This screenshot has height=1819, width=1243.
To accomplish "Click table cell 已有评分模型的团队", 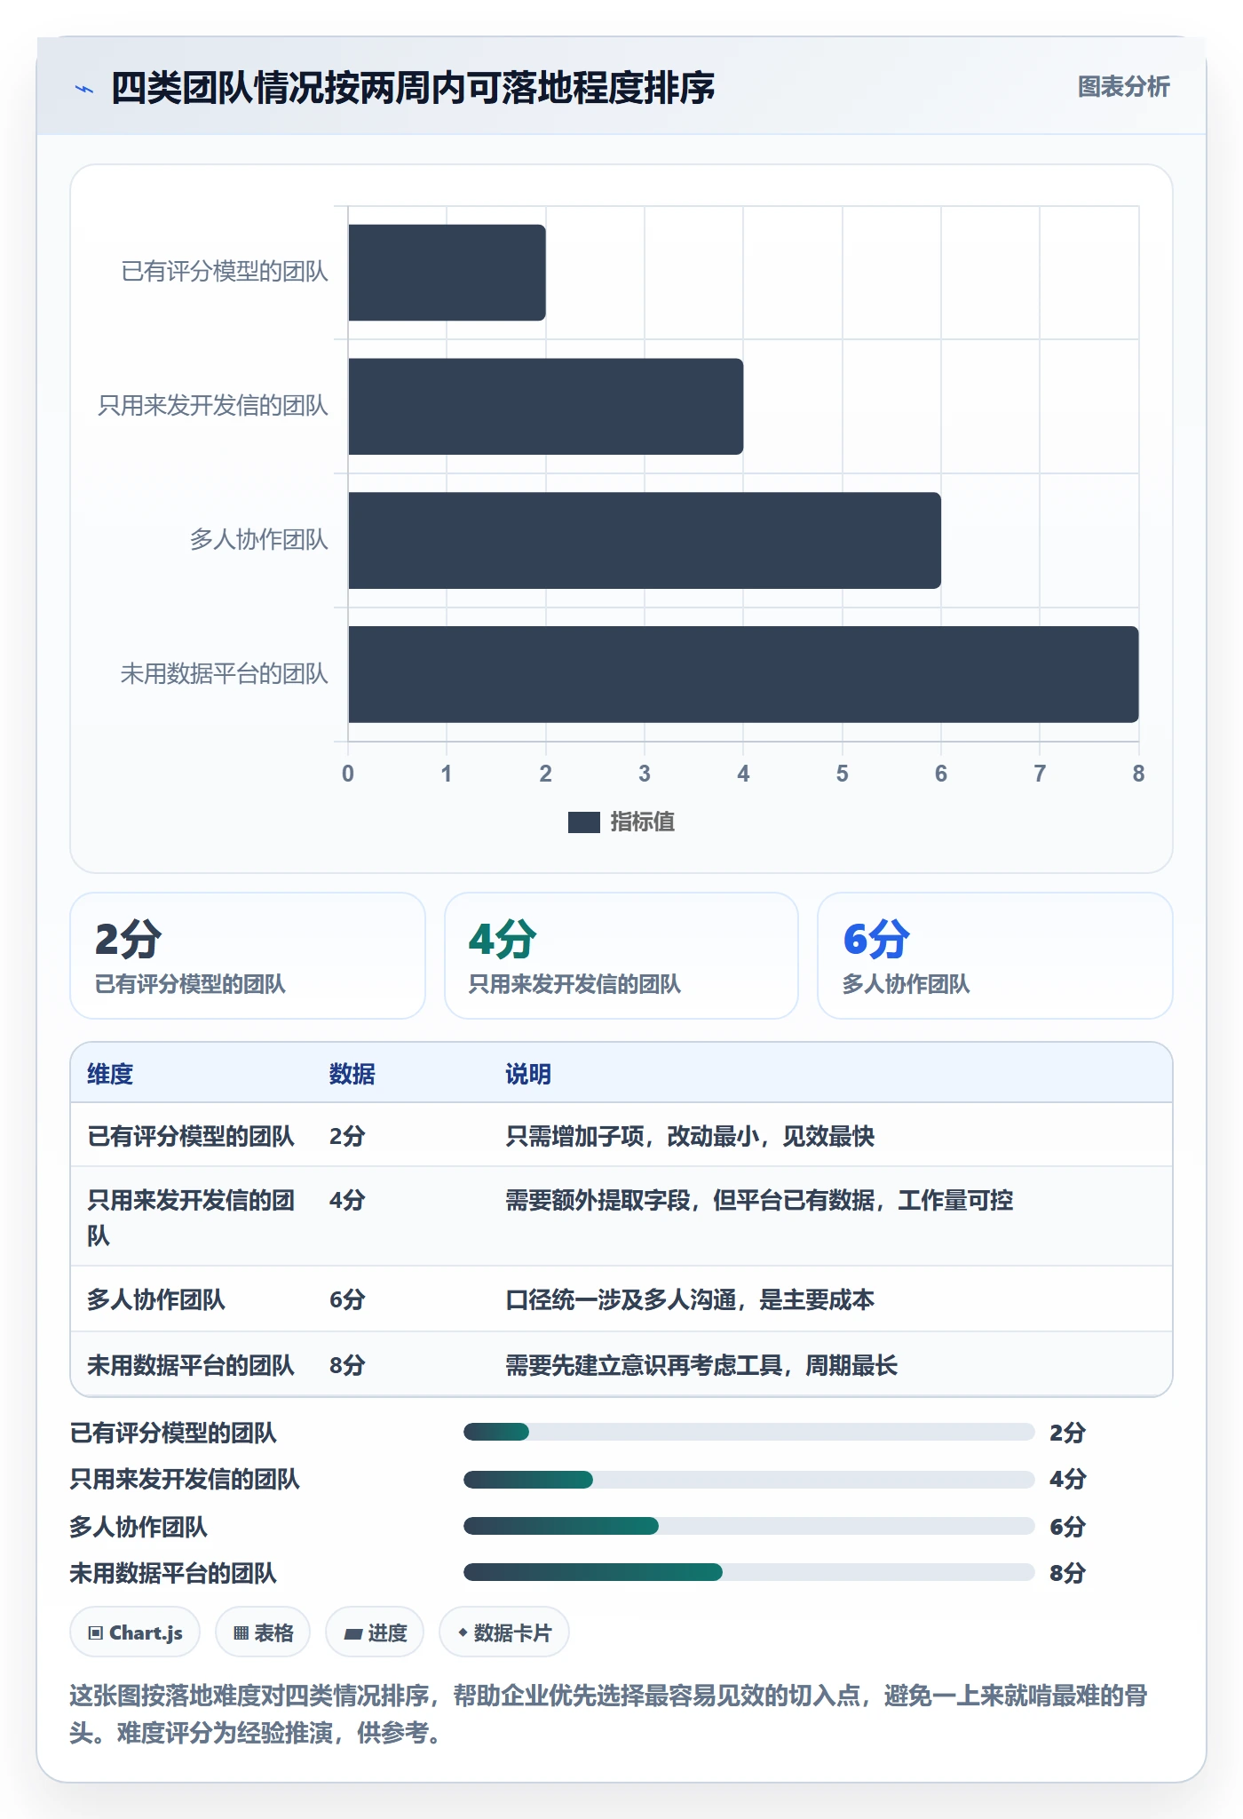I will pyautogui.click(x=191, y=1136).
